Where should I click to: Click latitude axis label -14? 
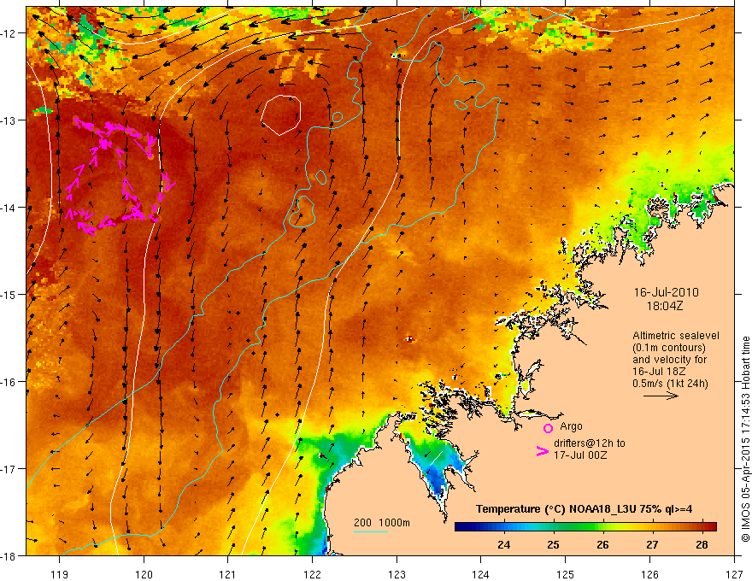[9, 208]
